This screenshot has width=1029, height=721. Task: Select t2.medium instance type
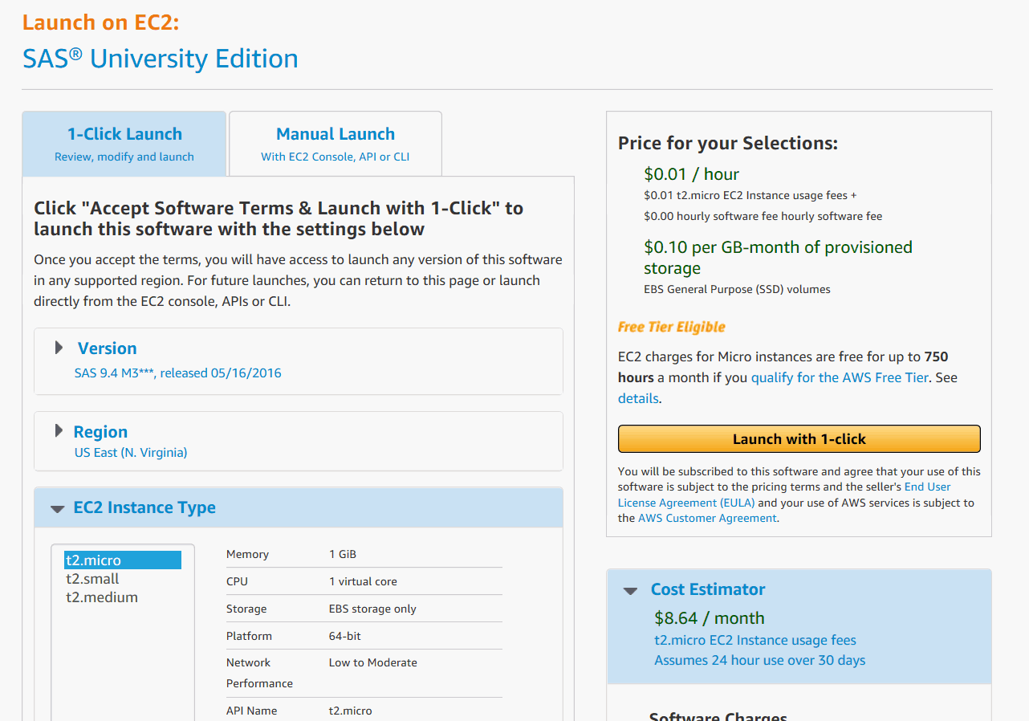[x=123, y=597]
